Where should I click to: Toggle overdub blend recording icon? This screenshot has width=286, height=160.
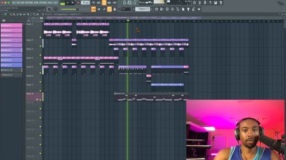pyautogui.click(x=109, y=3)
